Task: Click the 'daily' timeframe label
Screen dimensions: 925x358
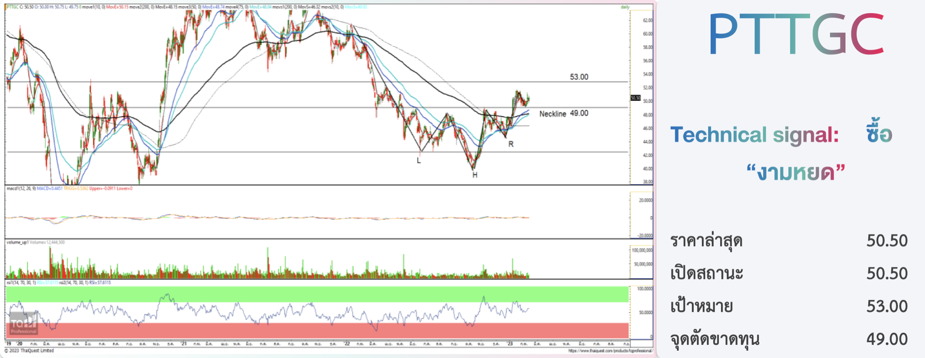Action: tap(625, 7)
